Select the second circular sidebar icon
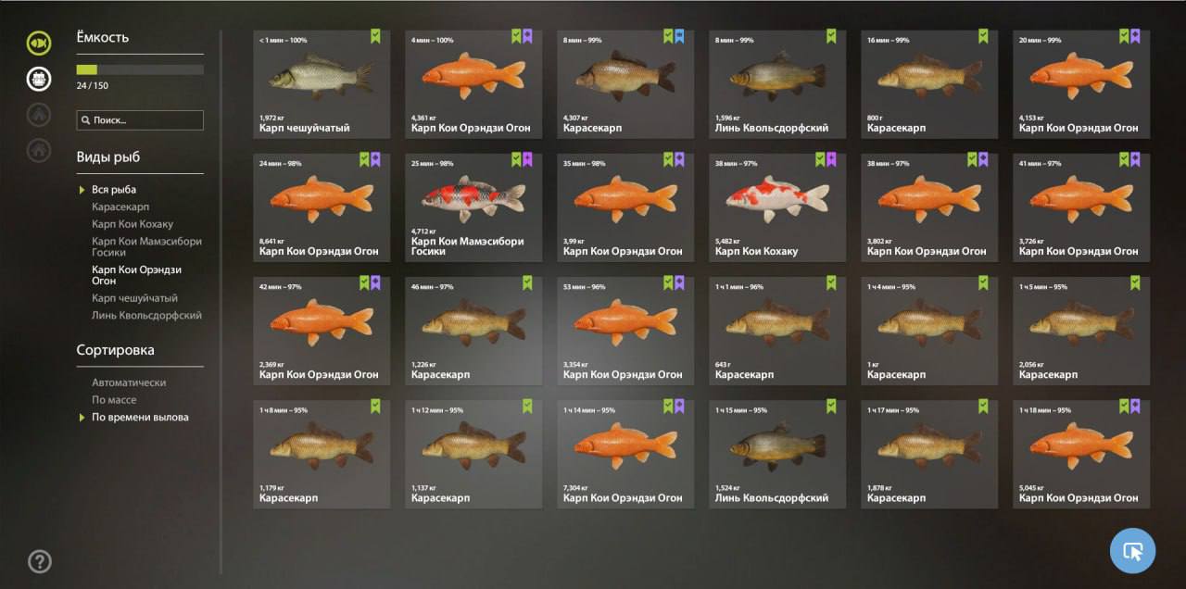Viewport: 1186px width, 589px height. click(39, 79)
